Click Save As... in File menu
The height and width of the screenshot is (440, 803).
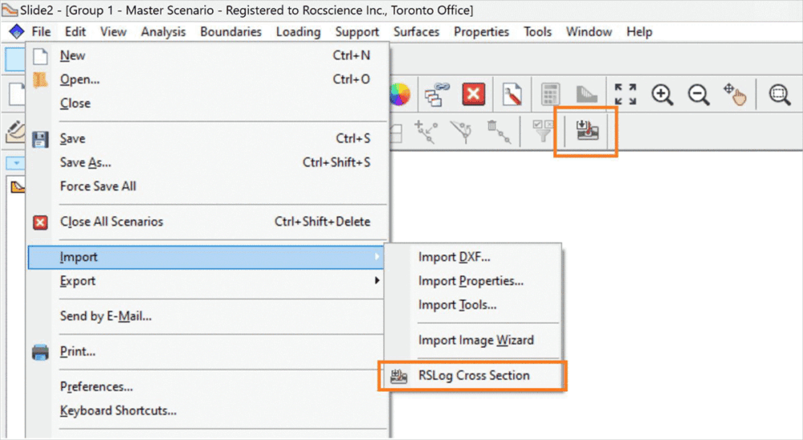point(85,162)
